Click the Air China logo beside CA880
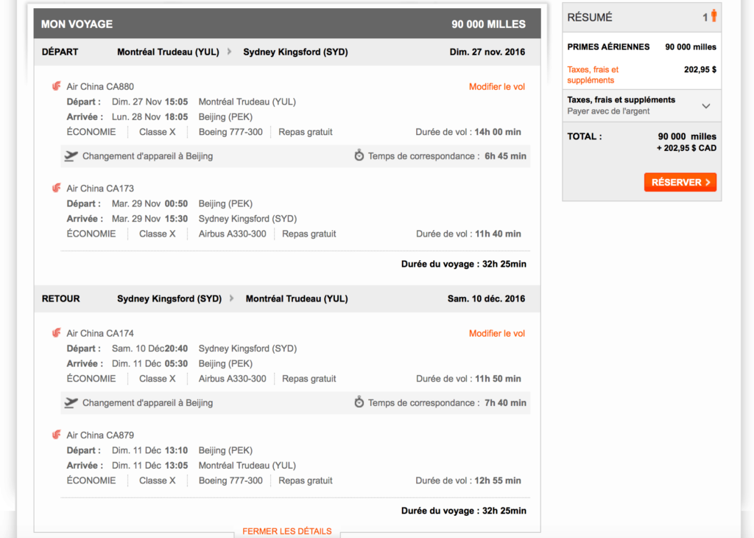 [x=57, y=86]
